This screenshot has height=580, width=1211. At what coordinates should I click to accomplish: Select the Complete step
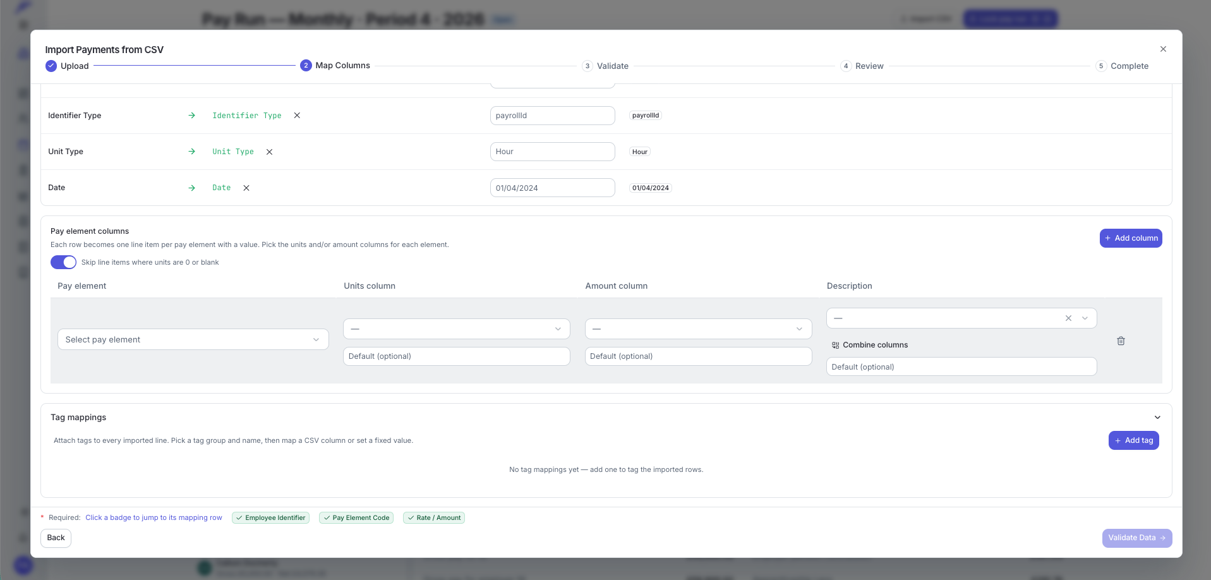point(1123,66)
